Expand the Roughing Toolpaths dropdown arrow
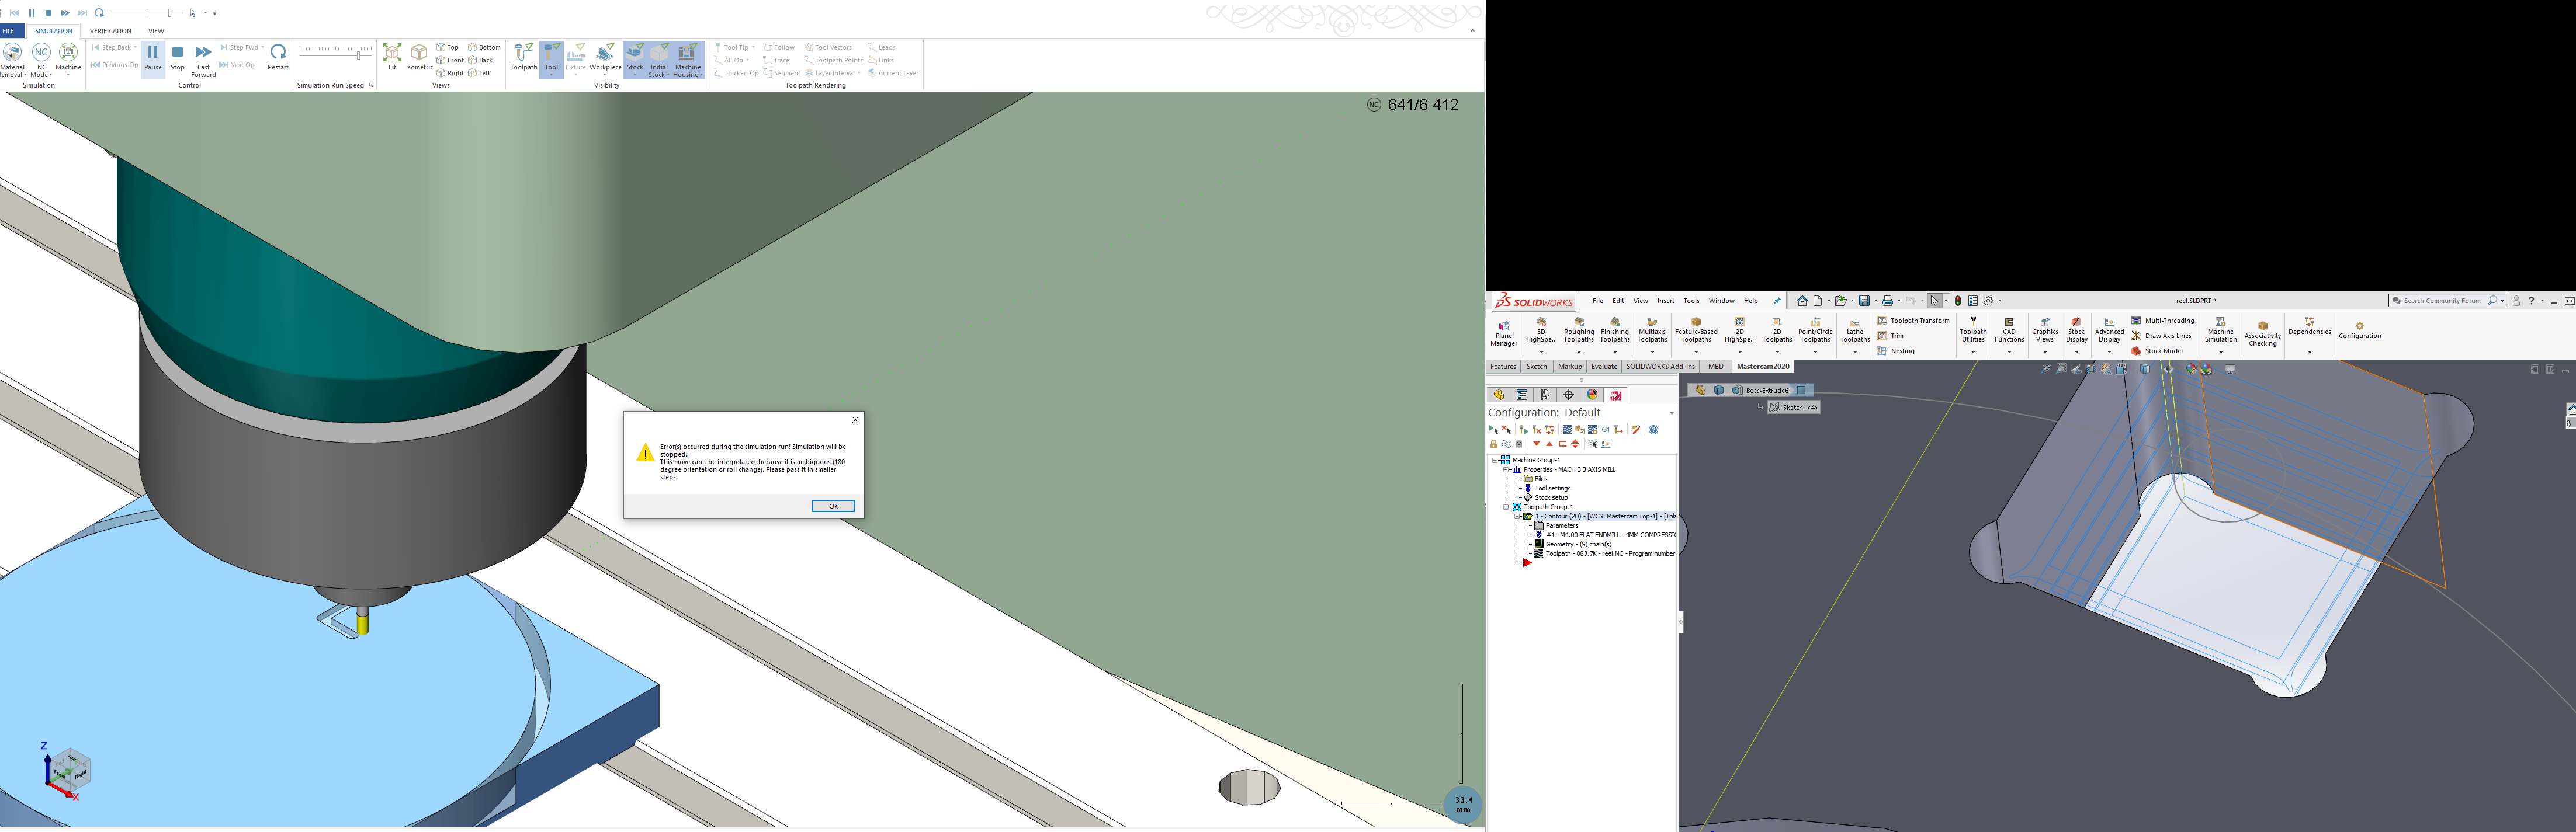The height and width of the screenshot is (832, 2576). [1578, 353]
